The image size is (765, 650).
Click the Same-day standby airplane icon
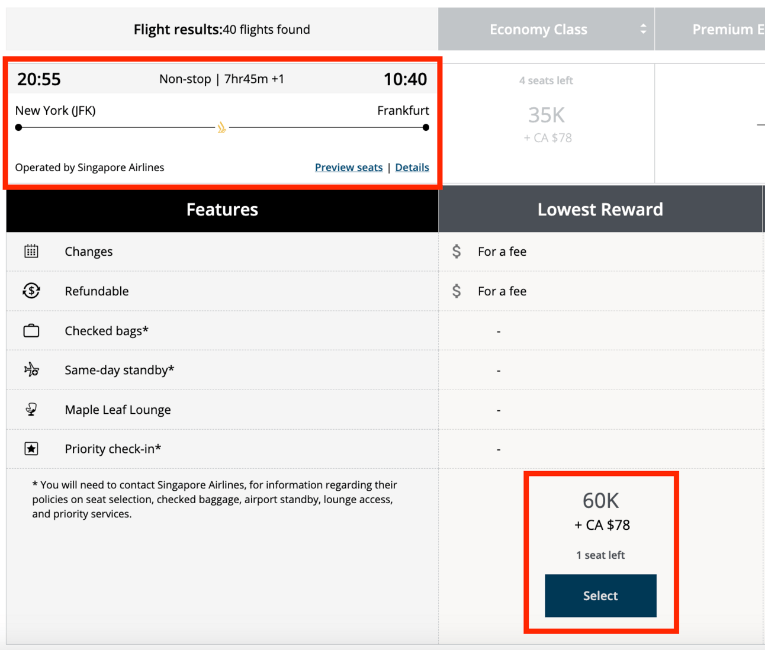point(31,370)
